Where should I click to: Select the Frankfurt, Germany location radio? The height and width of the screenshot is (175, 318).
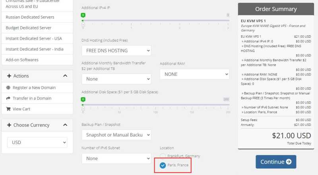163,156
